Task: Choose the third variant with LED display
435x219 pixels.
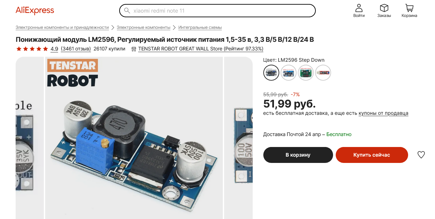Action: click(306, 73)
